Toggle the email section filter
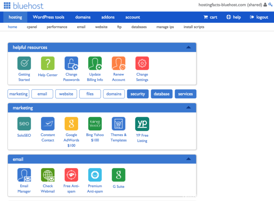The width and height of the screenshot is (274, 201). 42,94
